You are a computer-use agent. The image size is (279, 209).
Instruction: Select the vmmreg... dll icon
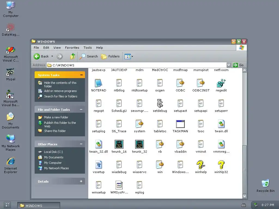coord(221,144)
